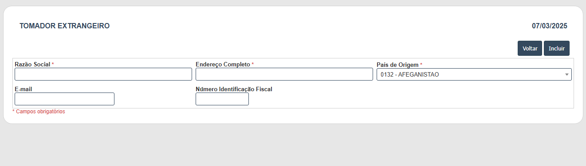Click the Incluir button

(x=557, y=48)
